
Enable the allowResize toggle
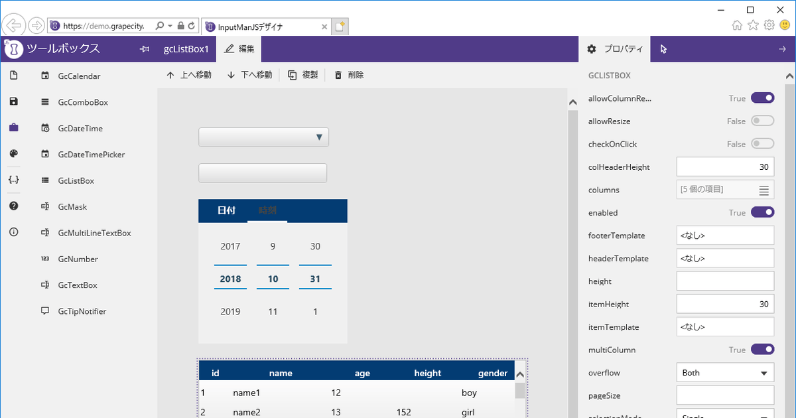(762, 121)
